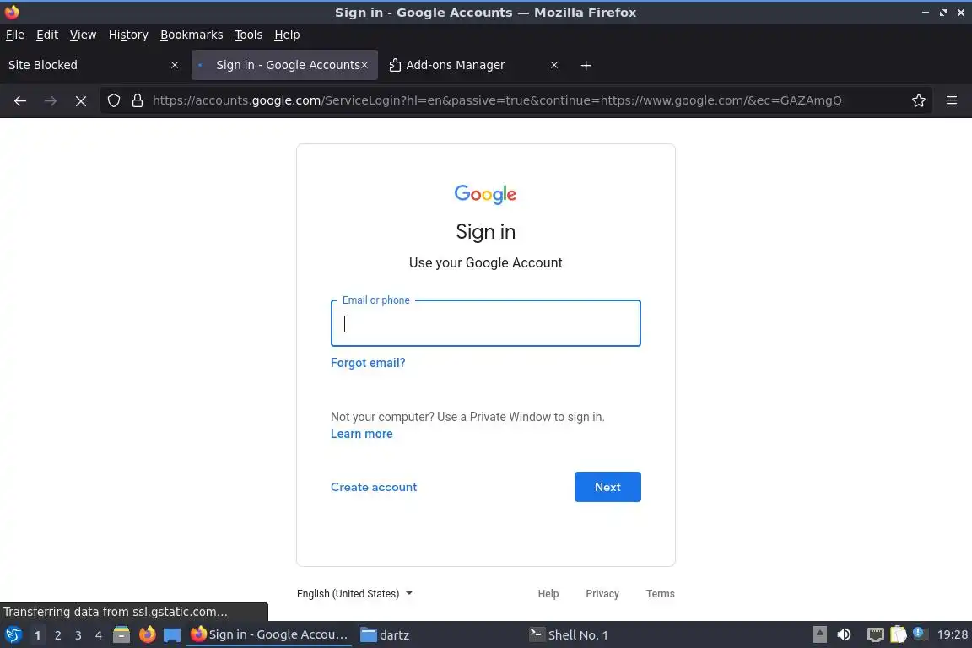Close the Sign in Google Accounts tab

(364, 65)
